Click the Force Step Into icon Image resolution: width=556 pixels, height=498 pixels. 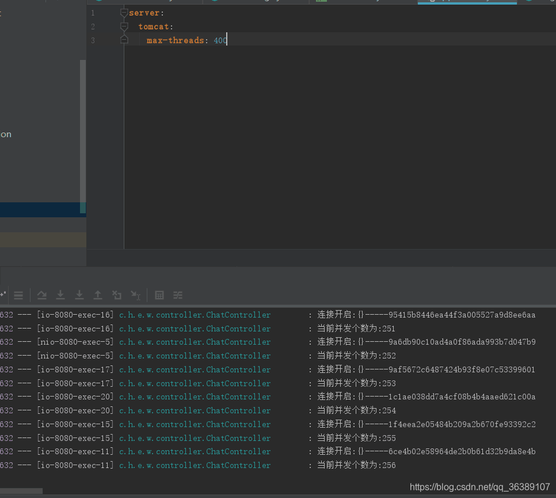pos(79,295)
